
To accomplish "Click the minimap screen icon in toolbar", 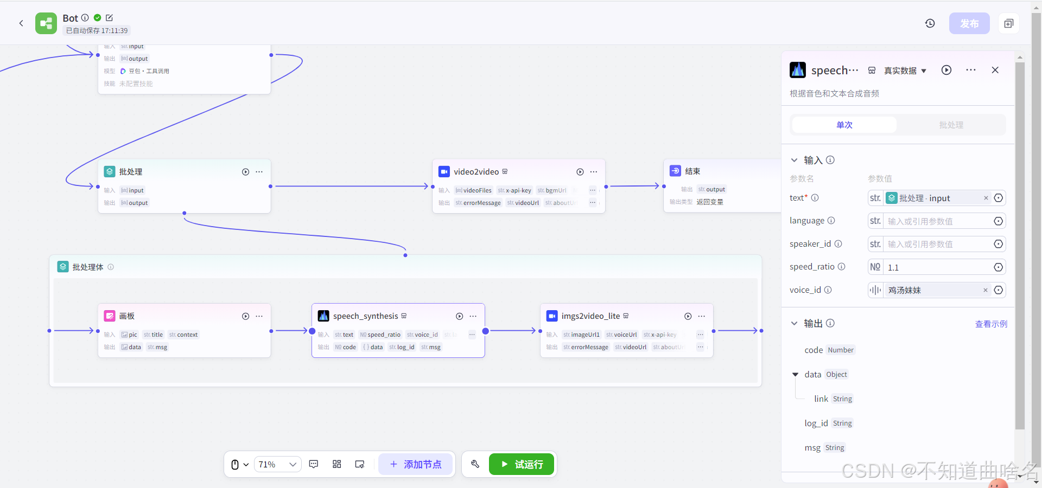I will tap(360, 464).
